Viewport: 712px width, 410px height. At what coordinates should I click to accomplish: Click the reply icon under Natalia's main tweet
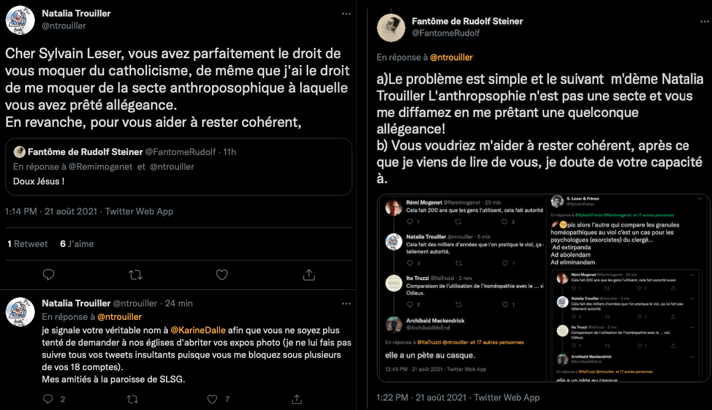pos(48,275)
